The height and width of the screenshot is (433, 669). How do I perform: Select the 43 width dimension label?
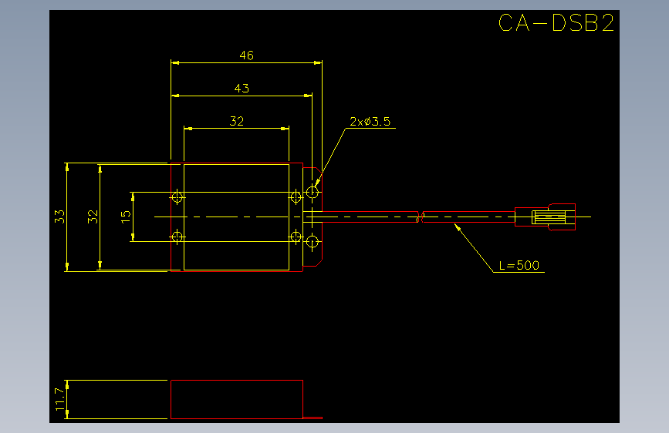[242, 89]
